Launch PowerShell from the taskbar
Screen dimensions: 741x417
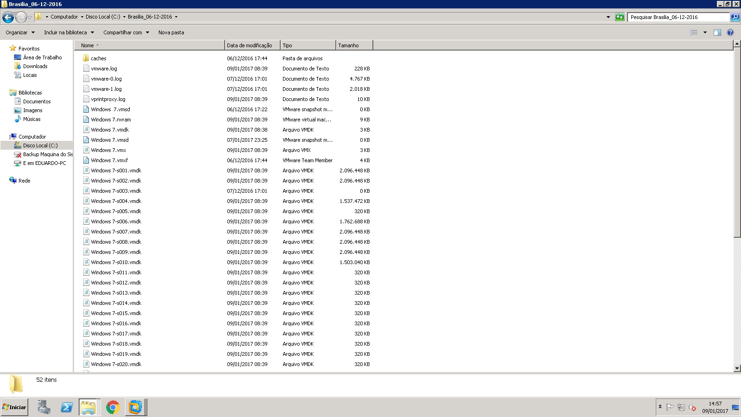[x=67, y=407]
